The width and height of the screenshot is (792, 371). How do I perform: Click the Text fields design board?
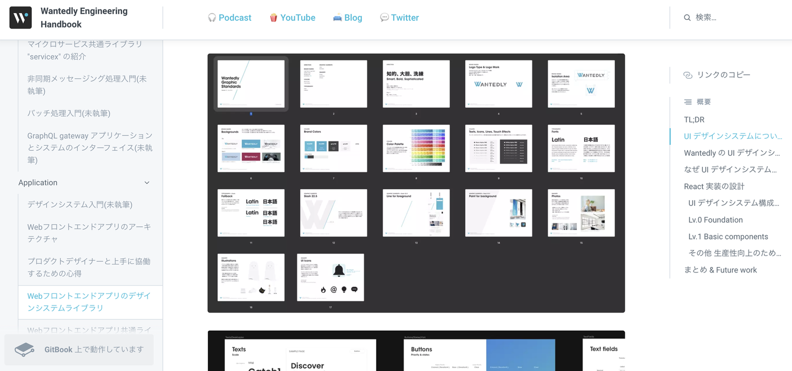pyautogui.click(x=604, y=355)
